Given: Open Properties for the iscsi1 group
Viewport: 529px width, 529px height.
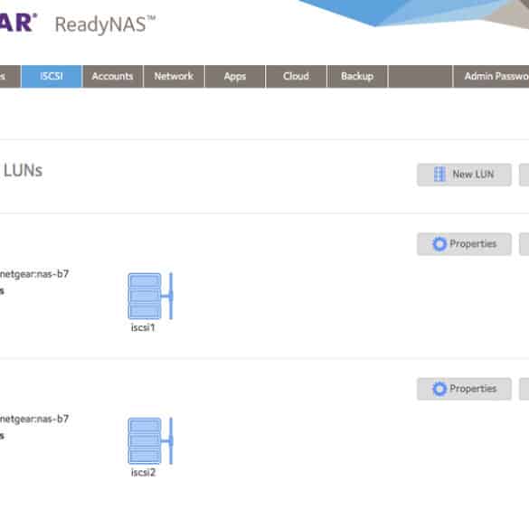Looking at the screenshot, I should (x=464, y=244).
